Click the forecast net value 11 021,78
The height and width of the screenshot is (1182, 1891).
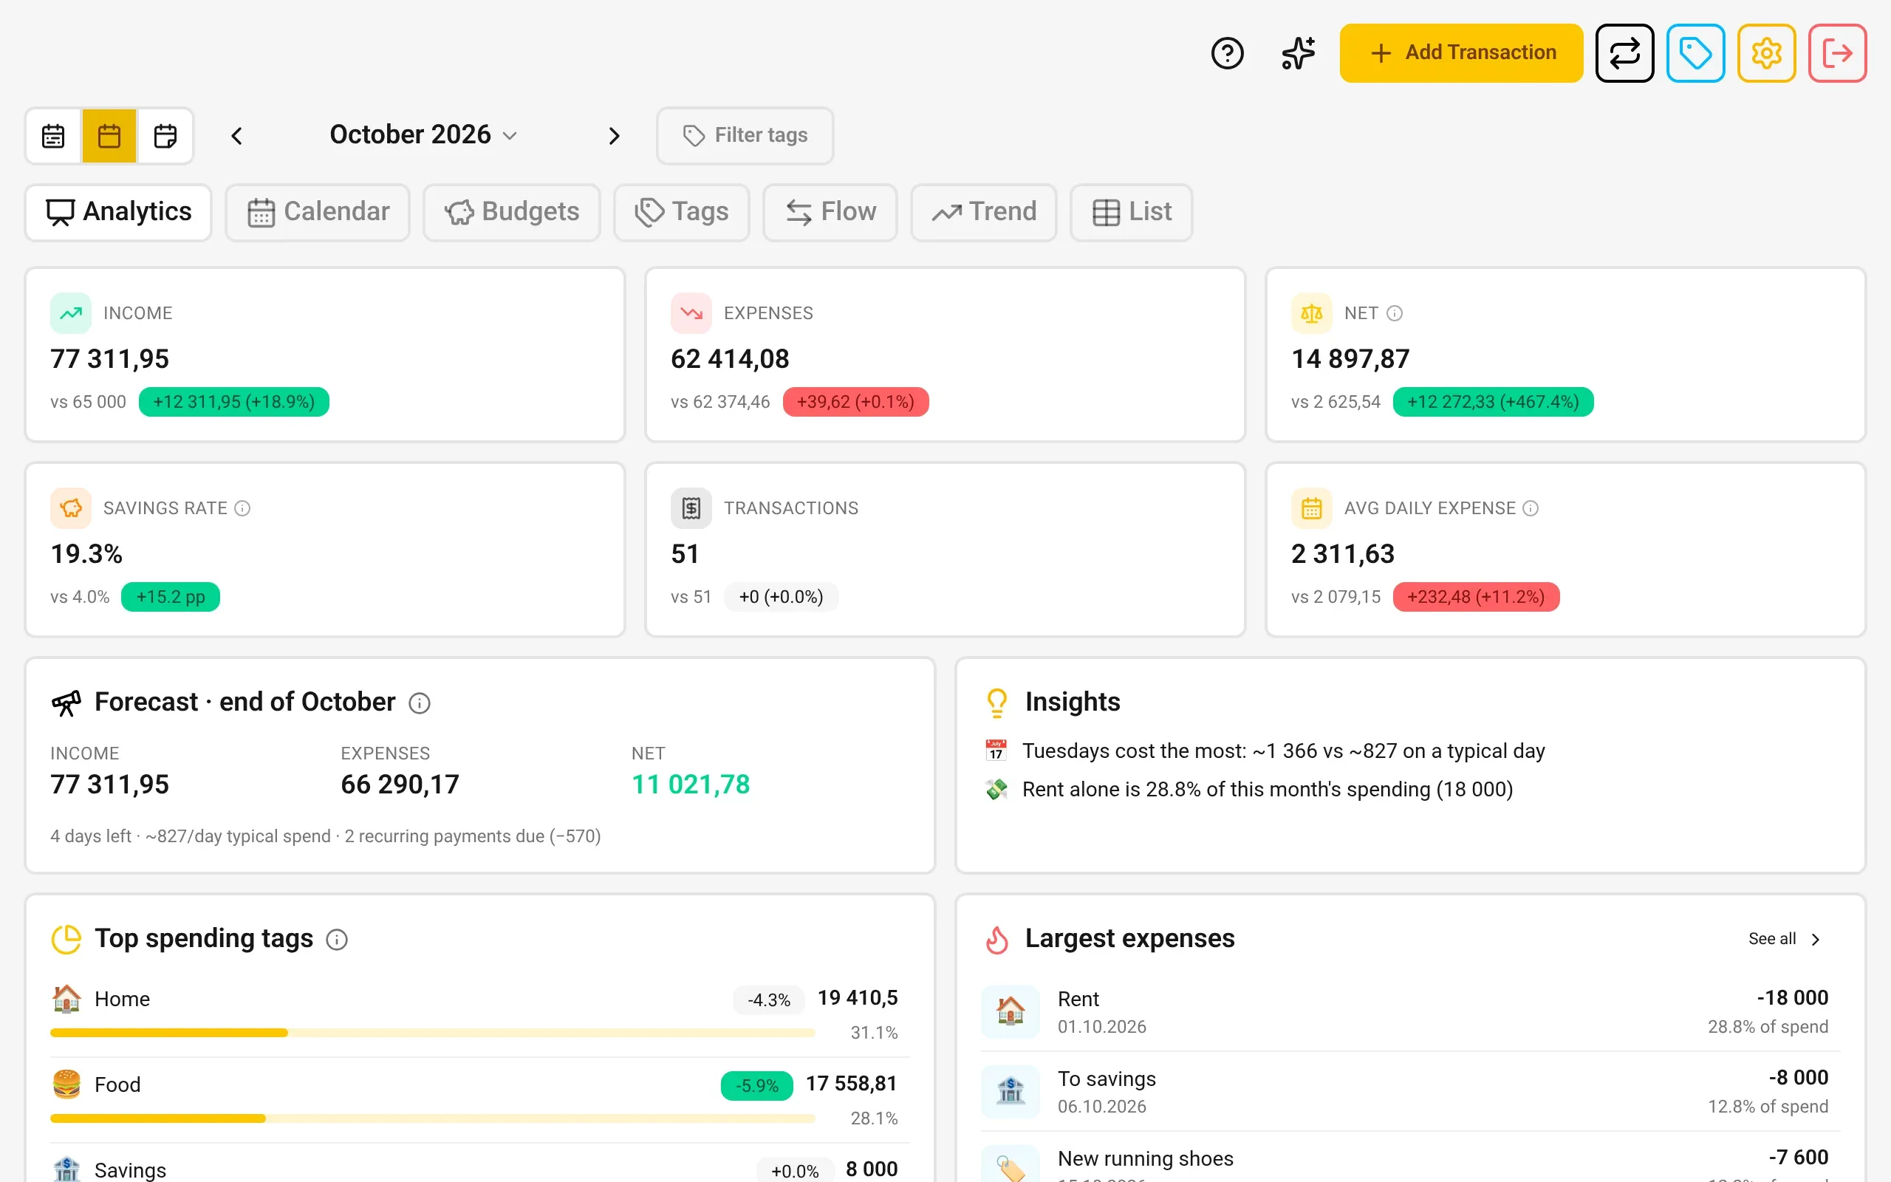690,785
